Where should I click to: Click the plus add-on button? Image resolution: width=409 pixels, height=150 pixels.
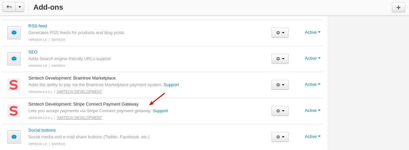[398, 7]
